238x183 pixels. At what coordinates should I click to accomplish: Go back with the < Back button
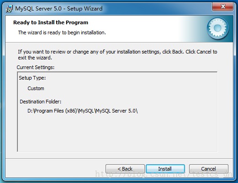125,169
